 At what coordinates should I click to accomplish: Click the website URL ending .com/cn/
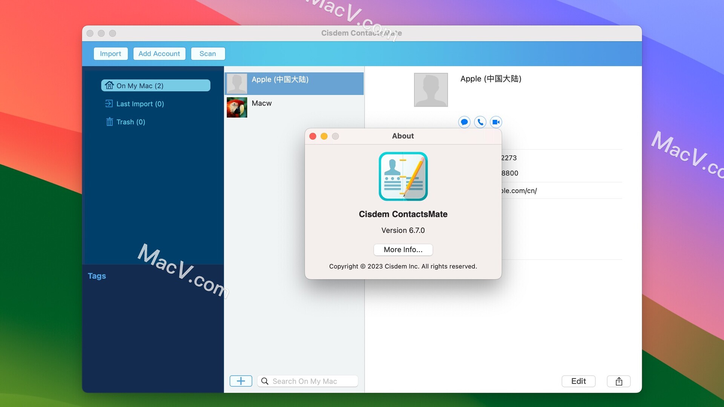(519, 191)
